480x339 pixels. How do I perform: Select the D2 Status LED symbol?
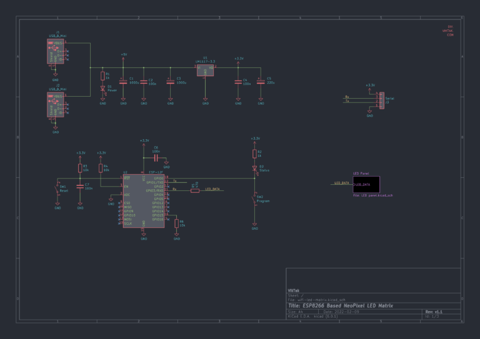[x=254, y=167]
